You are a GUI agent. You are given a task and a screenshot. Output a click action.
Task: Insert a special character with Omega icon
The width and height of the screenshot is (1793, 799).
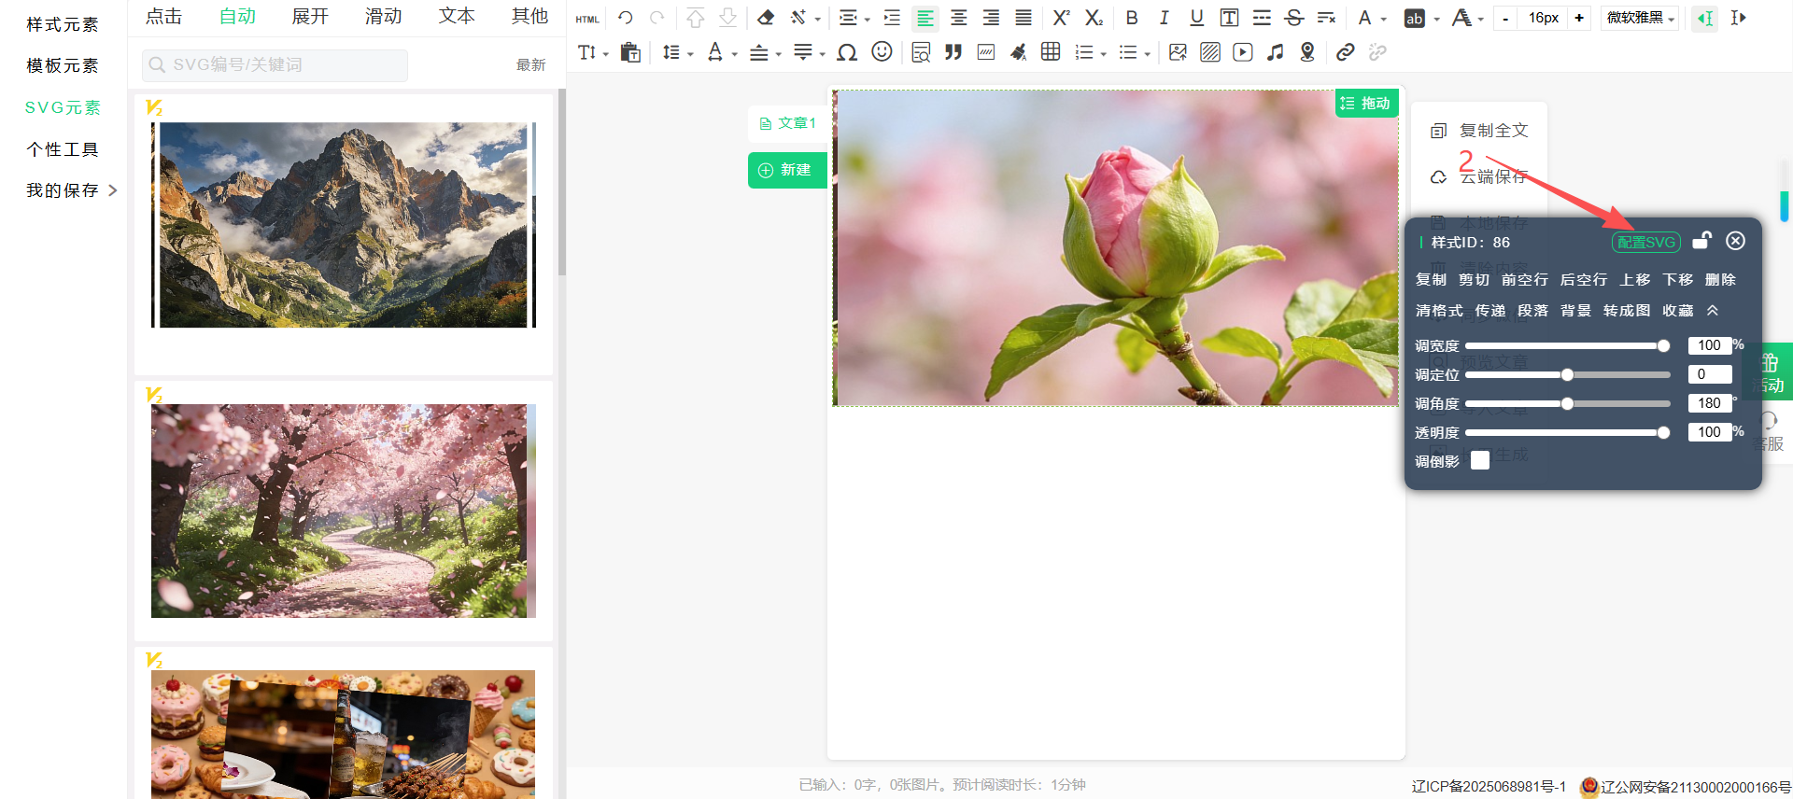pyautogui.click(x=847, y=52)
